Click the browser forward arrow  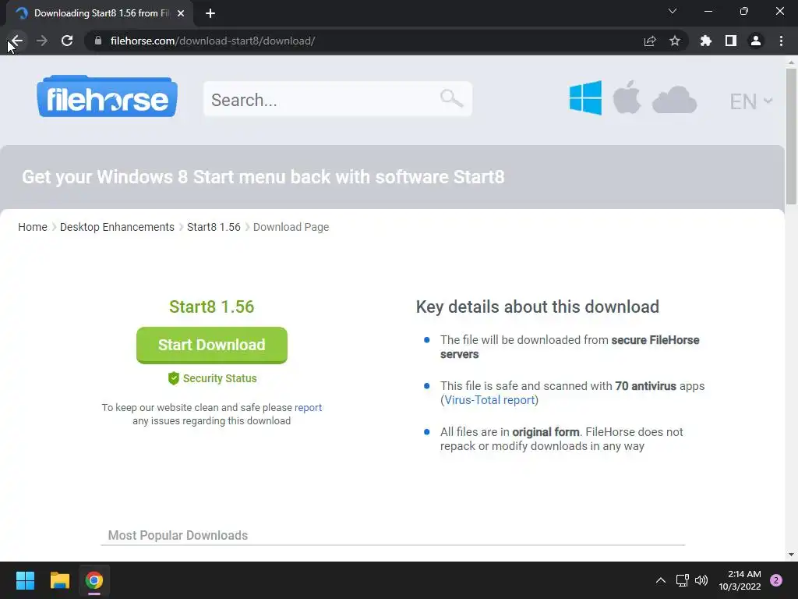pos(42,41)
